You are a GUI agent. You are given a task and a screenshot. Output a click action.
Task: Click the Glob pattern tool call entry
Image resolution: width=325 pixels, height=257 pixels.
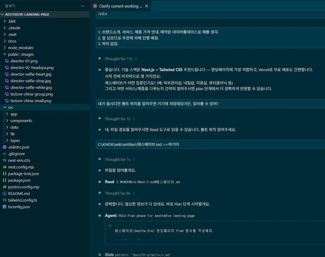[x=137, y=255]
